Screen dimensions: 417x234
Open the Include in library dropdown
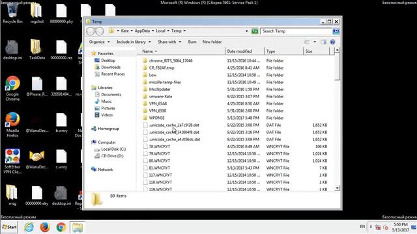(134, 42)
